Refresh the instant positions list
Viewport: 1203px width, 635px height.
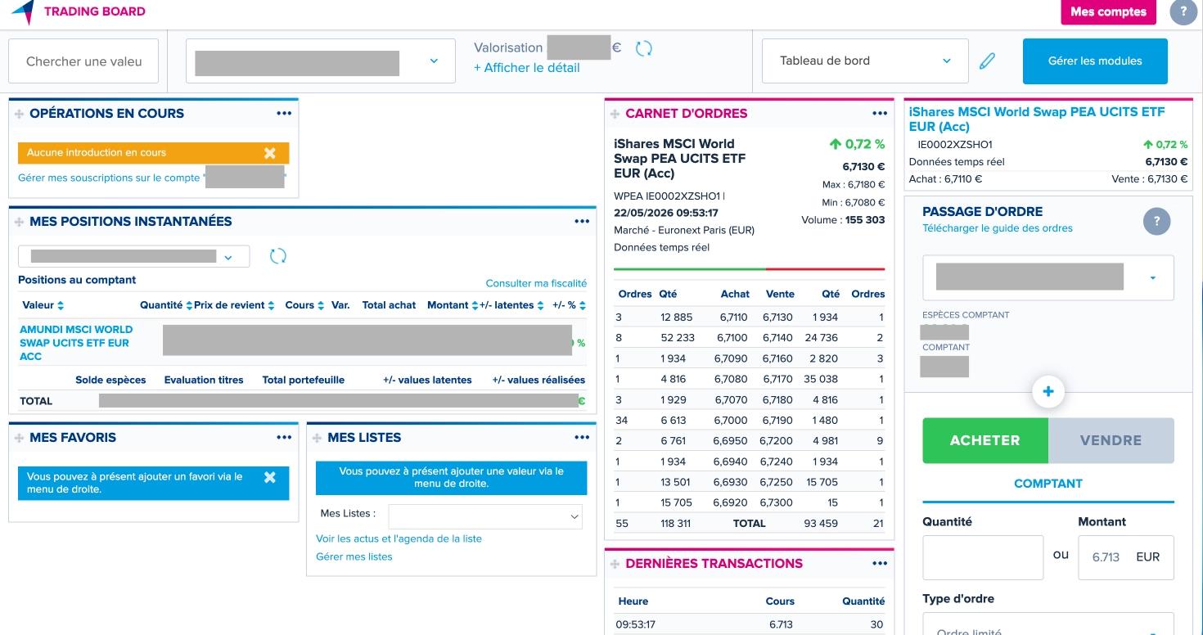click(x=278, y=256)
